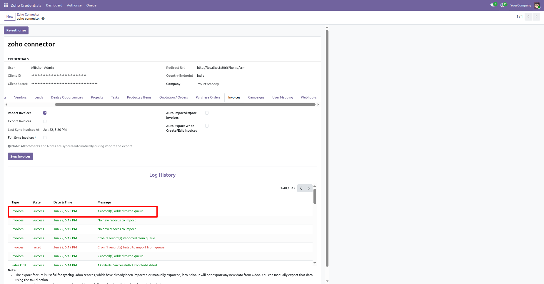This screenshot has width=544, height=284.
Task: Click the gear icon beside zoho connector
Action: 43,19
